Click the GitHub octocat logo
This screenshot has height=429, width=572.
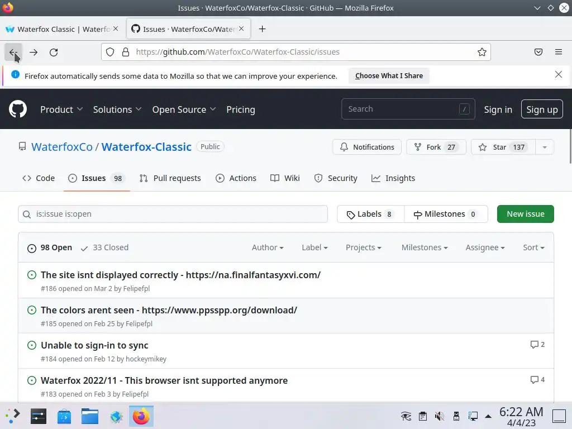(18, 109)
